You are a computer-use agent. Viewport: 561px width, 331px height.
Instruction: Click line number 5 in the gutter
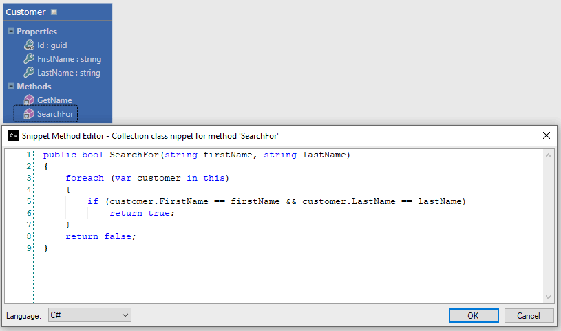click(28, 201)
